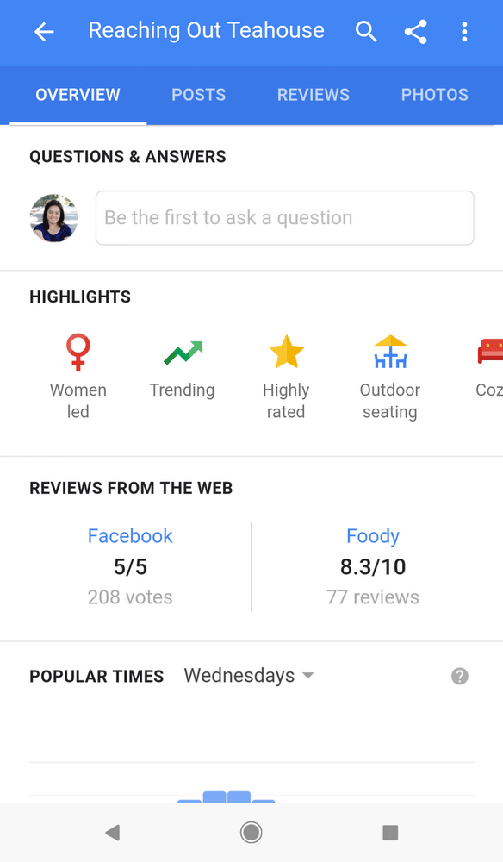
Task: Open the Wednesdays day selector
Action: (x=249, y=676)
